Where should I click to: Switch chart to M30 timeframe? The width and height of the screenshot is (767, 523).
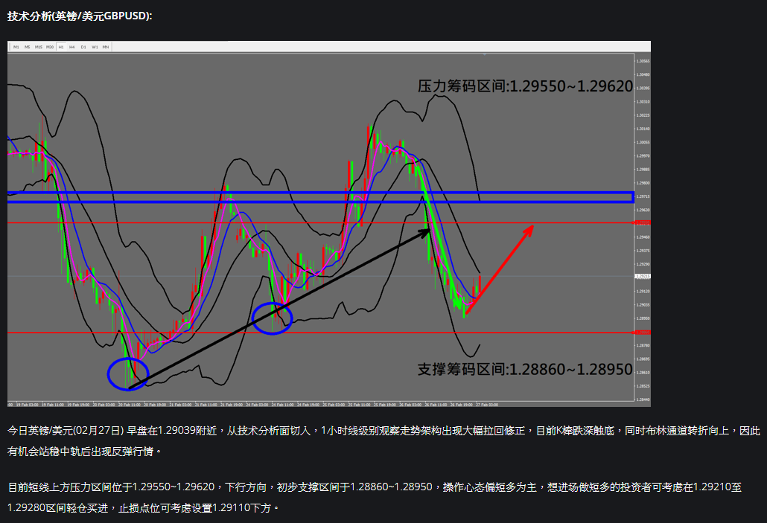pyautogui.click(x=50, y=47)
